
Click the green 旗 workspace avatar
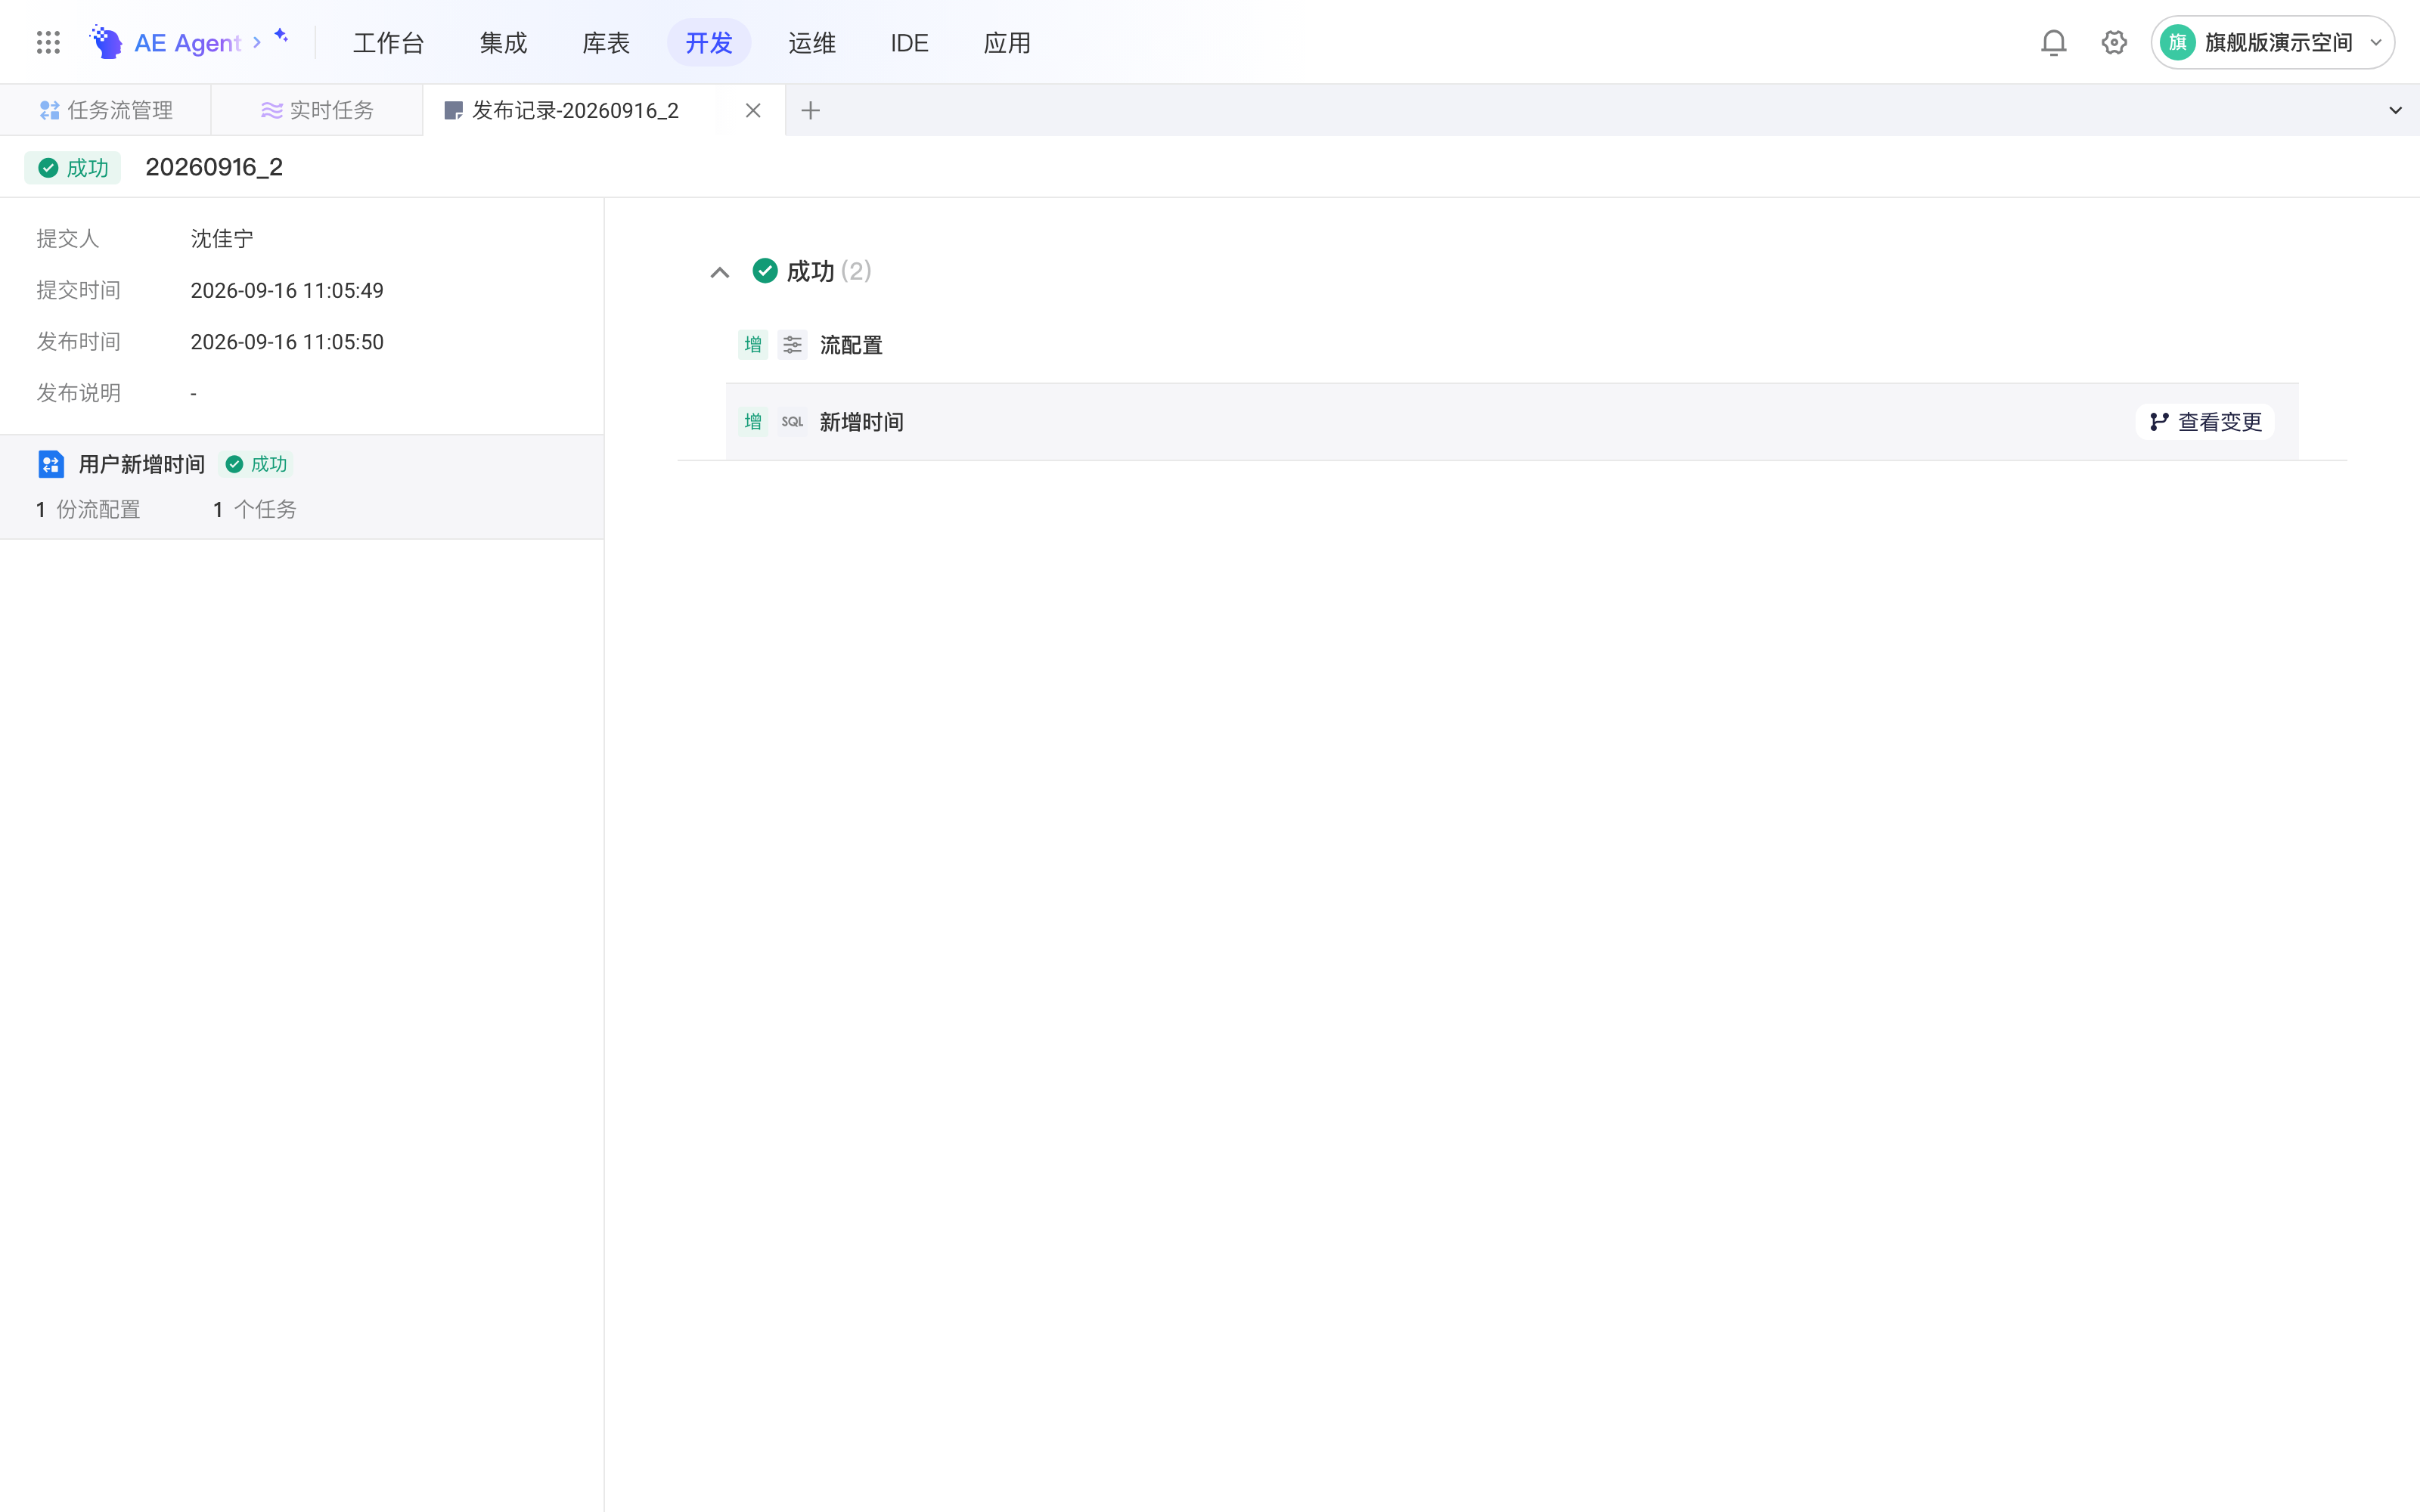(2177, 42)
